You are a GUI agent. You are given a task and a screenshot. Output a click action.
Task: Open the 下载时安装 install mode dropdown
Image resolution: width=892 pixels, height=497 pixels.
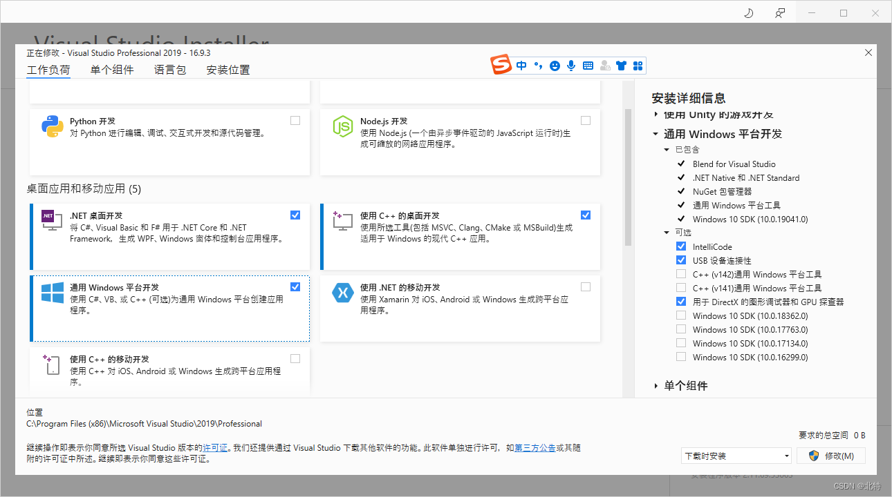736,456
